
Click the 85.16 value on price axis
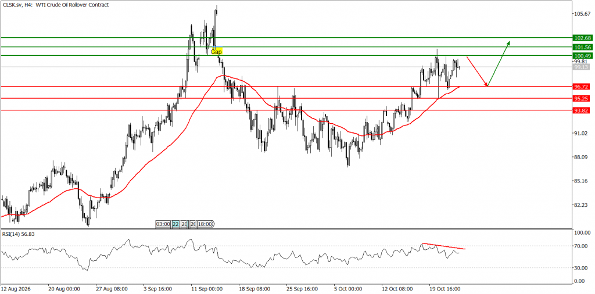point(581,181)
